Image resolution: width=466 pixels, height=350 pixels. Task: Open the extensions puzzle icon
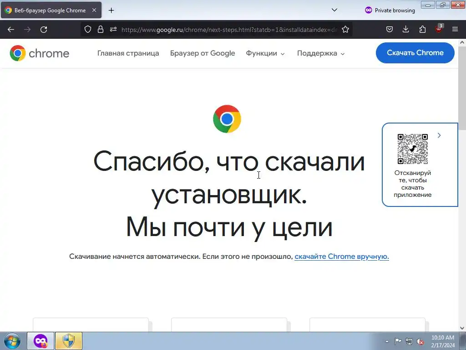click(x=422, y=29)
